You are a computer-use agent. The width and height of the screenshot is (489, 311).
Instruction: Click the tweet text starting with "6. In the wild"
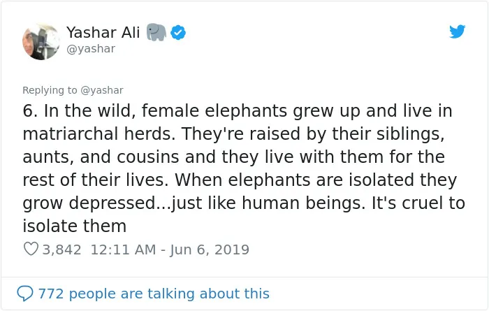[244, 168]
